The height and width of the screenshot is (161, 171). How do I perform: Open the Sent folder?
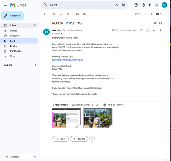(19, 41)
